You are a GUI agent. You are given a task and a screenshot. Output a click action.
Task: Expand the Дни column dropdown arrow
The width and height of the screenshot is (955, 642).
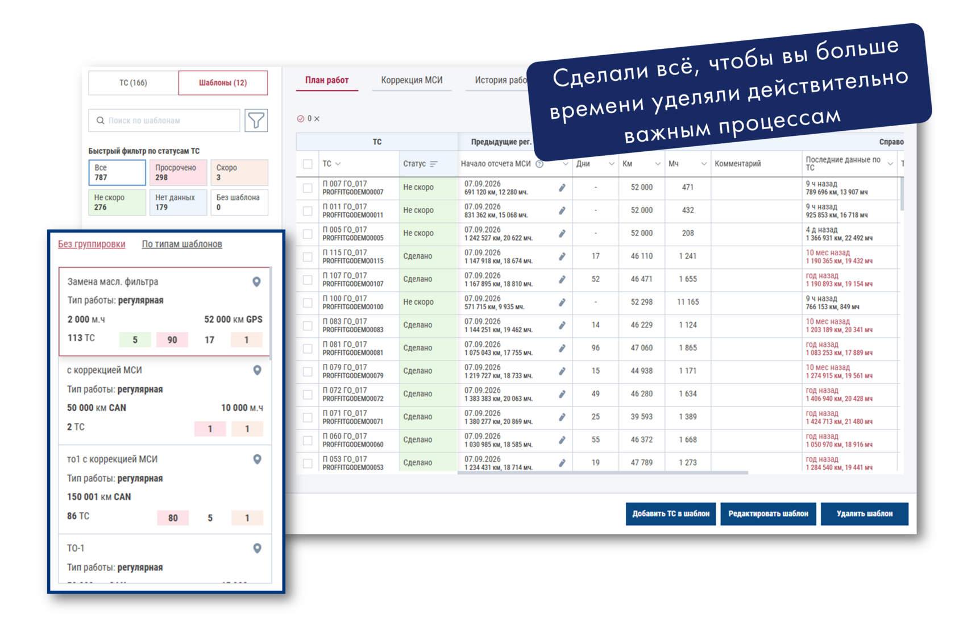click(x=612, y=164)
